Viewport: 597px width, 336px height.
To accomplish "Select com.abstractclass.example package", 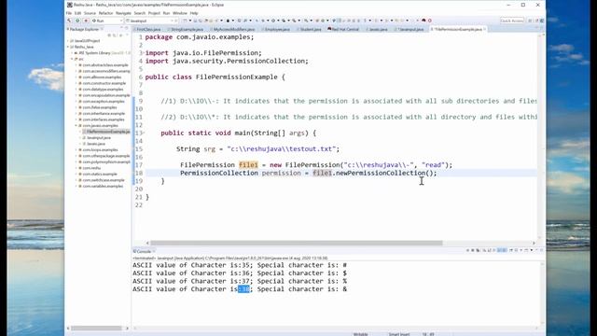I will [x=105, y=65].
